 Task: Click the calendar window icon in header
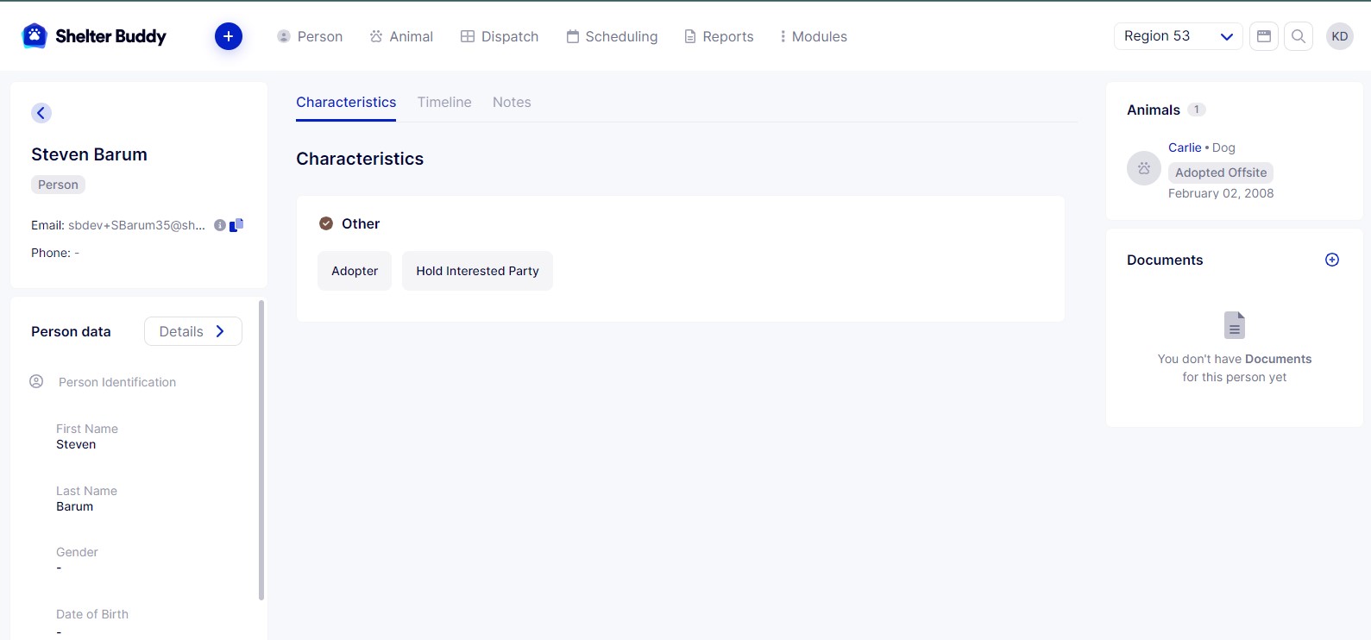(x=1264, y=36)
